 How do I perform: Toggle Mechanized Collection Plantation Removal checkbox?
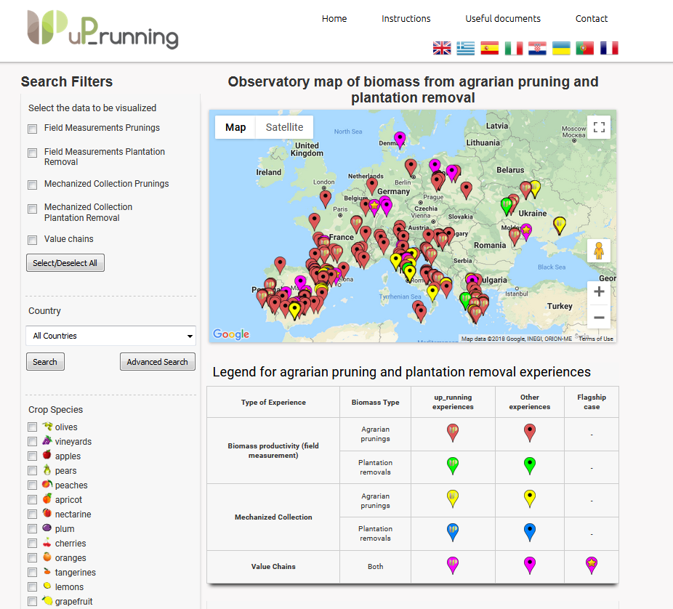(32, 209)
